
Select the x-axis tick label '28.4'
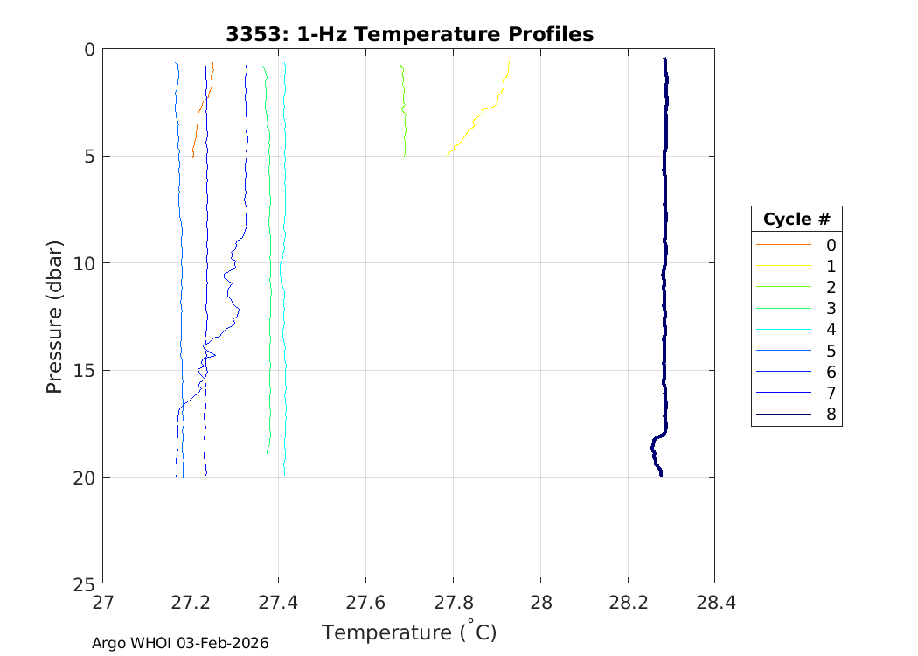coord(714,603)
